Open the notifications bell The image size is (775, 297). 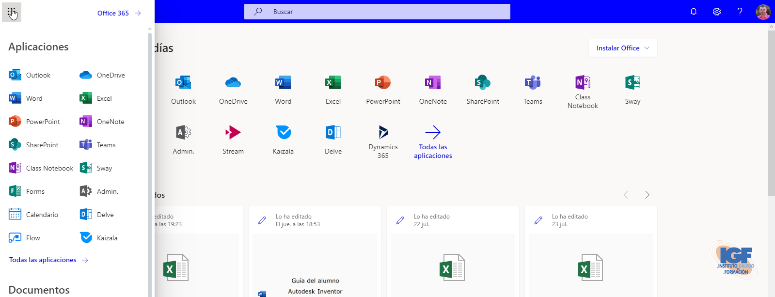coord(694,12)
